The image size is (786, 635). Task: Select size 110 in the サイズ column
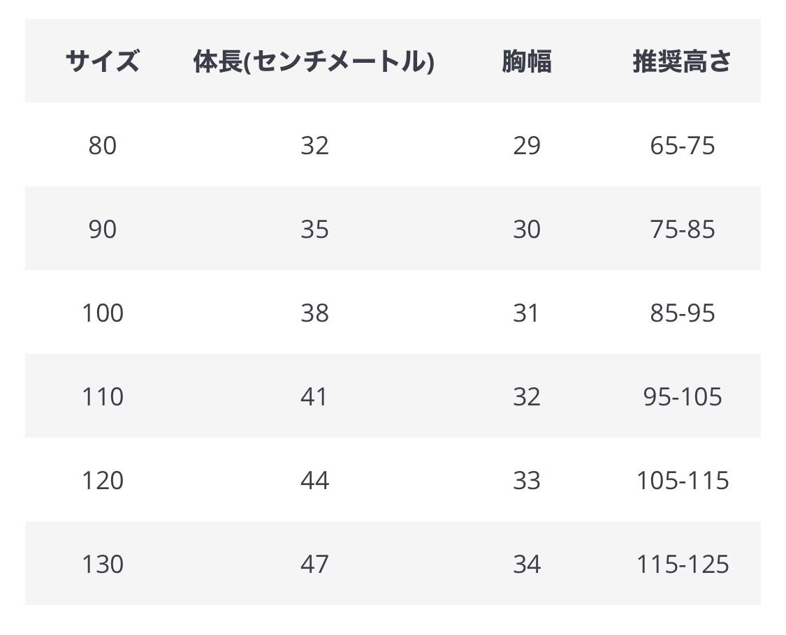point(102,396)
